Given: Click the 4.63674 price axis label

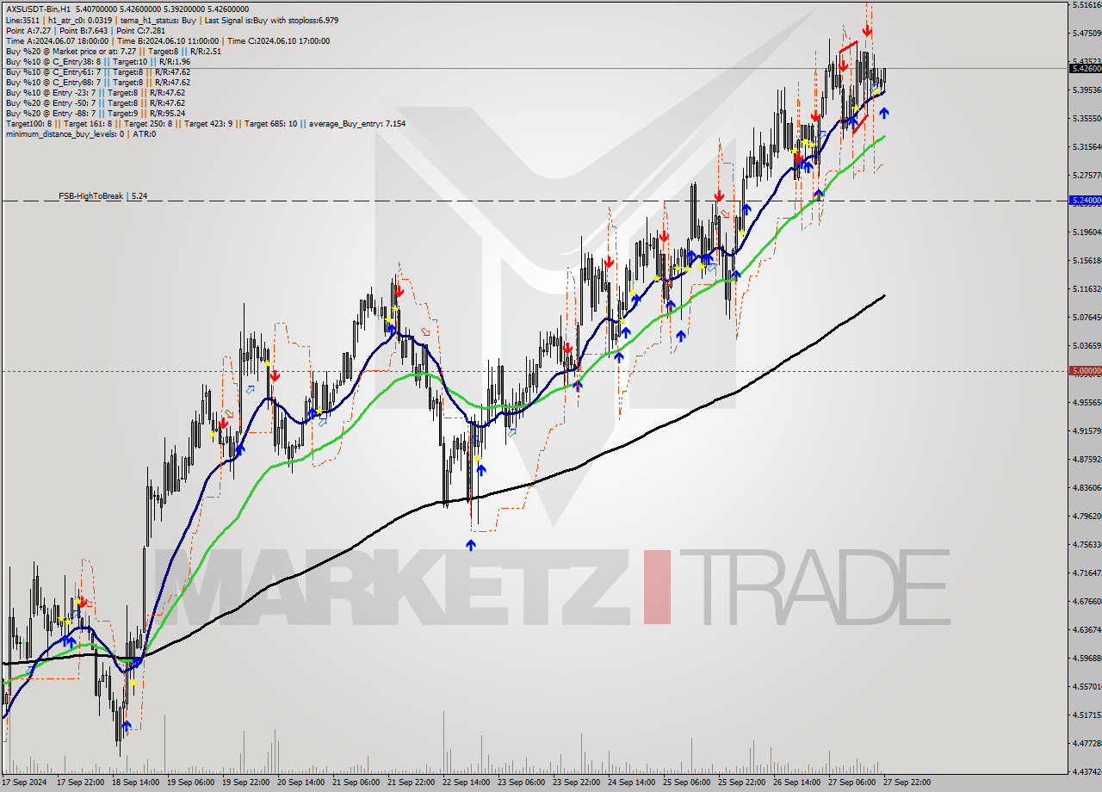Looking at the screenshot, I should point(1086,629).
